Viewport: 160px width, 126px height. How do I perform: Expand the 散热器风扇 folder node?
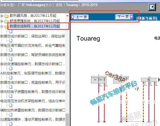[2, 16]
